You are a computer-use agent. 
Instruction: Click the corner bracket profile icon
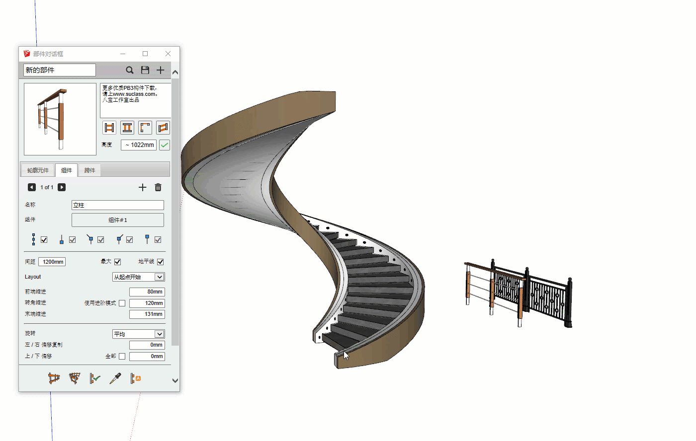point(145,128)
